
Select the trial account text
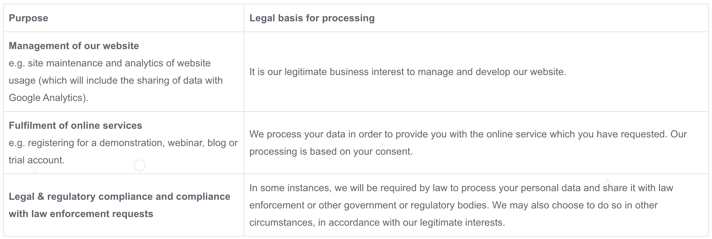coord(37,160)
